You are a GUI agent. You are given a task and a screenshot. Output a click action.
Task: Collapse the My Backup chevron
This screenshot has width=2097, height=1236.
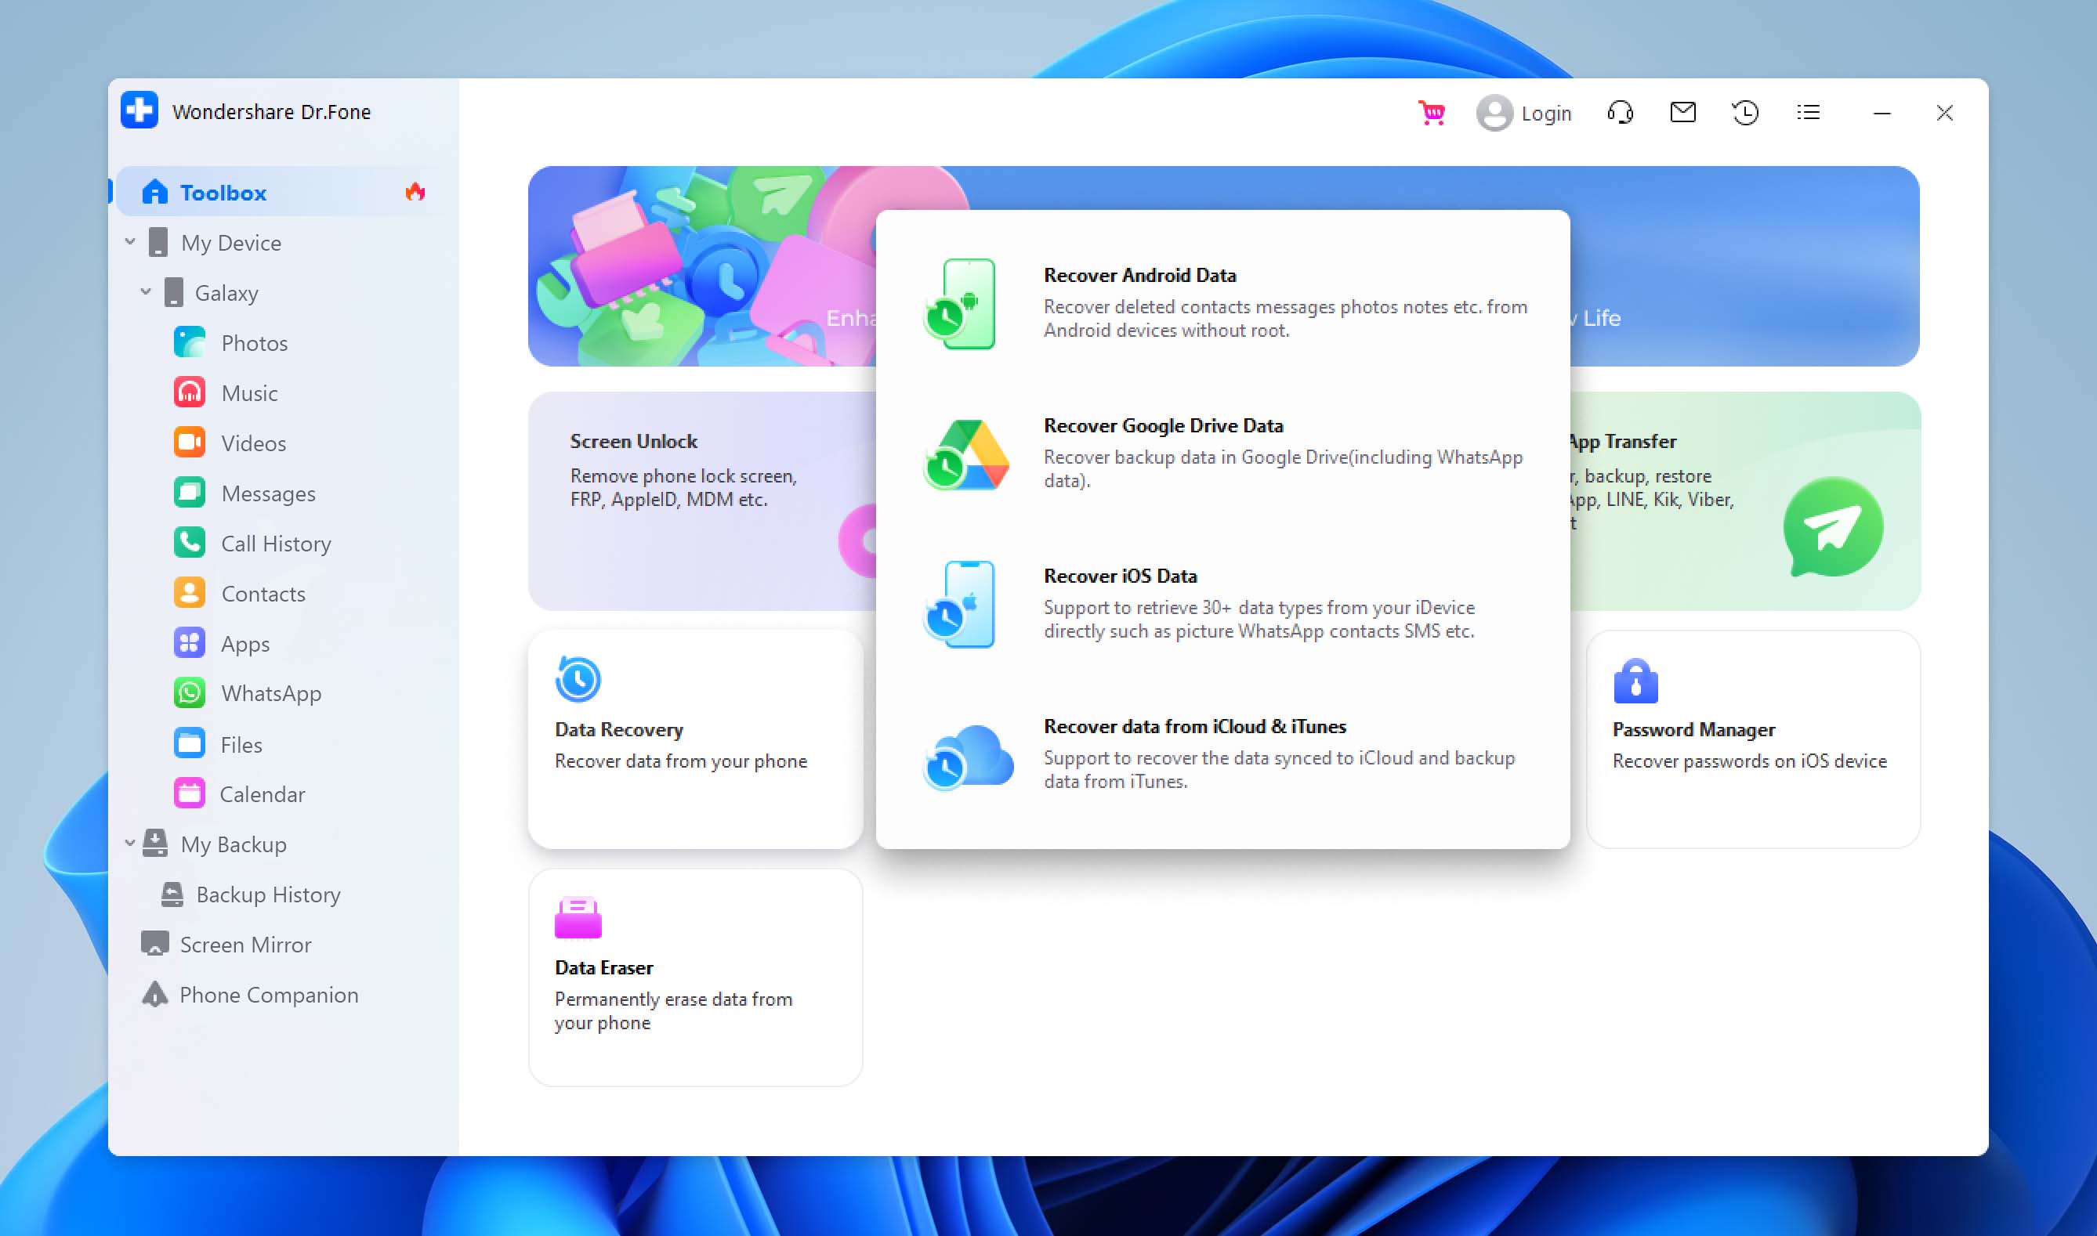coord(130,844)
